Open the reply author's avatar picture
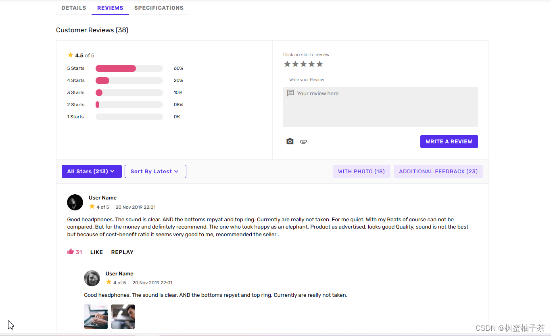551x336 pixels. (x=92, y=278)
